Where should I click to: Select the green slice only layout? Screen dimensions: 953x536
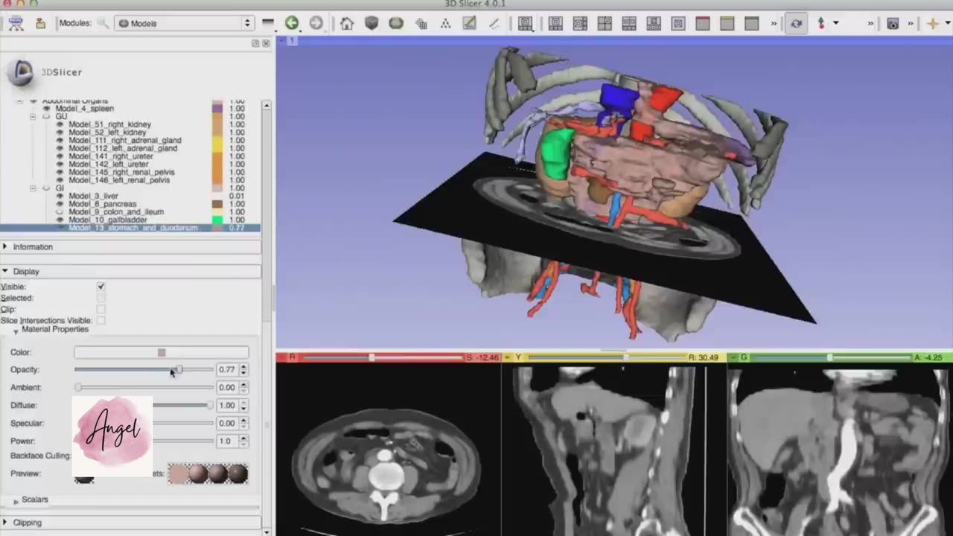click(752, 23)
